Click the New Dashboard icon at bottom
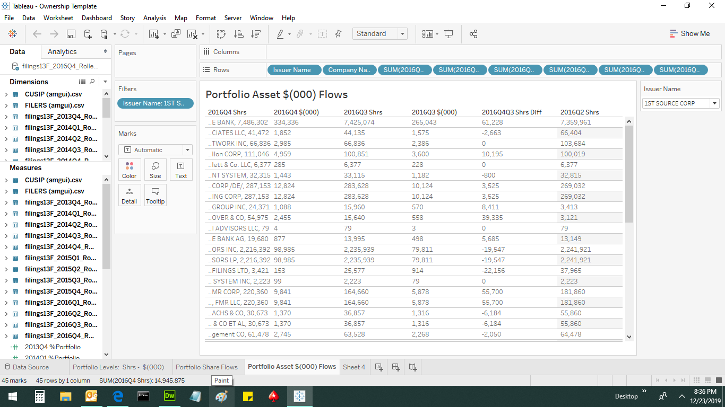 pos(396,367)
